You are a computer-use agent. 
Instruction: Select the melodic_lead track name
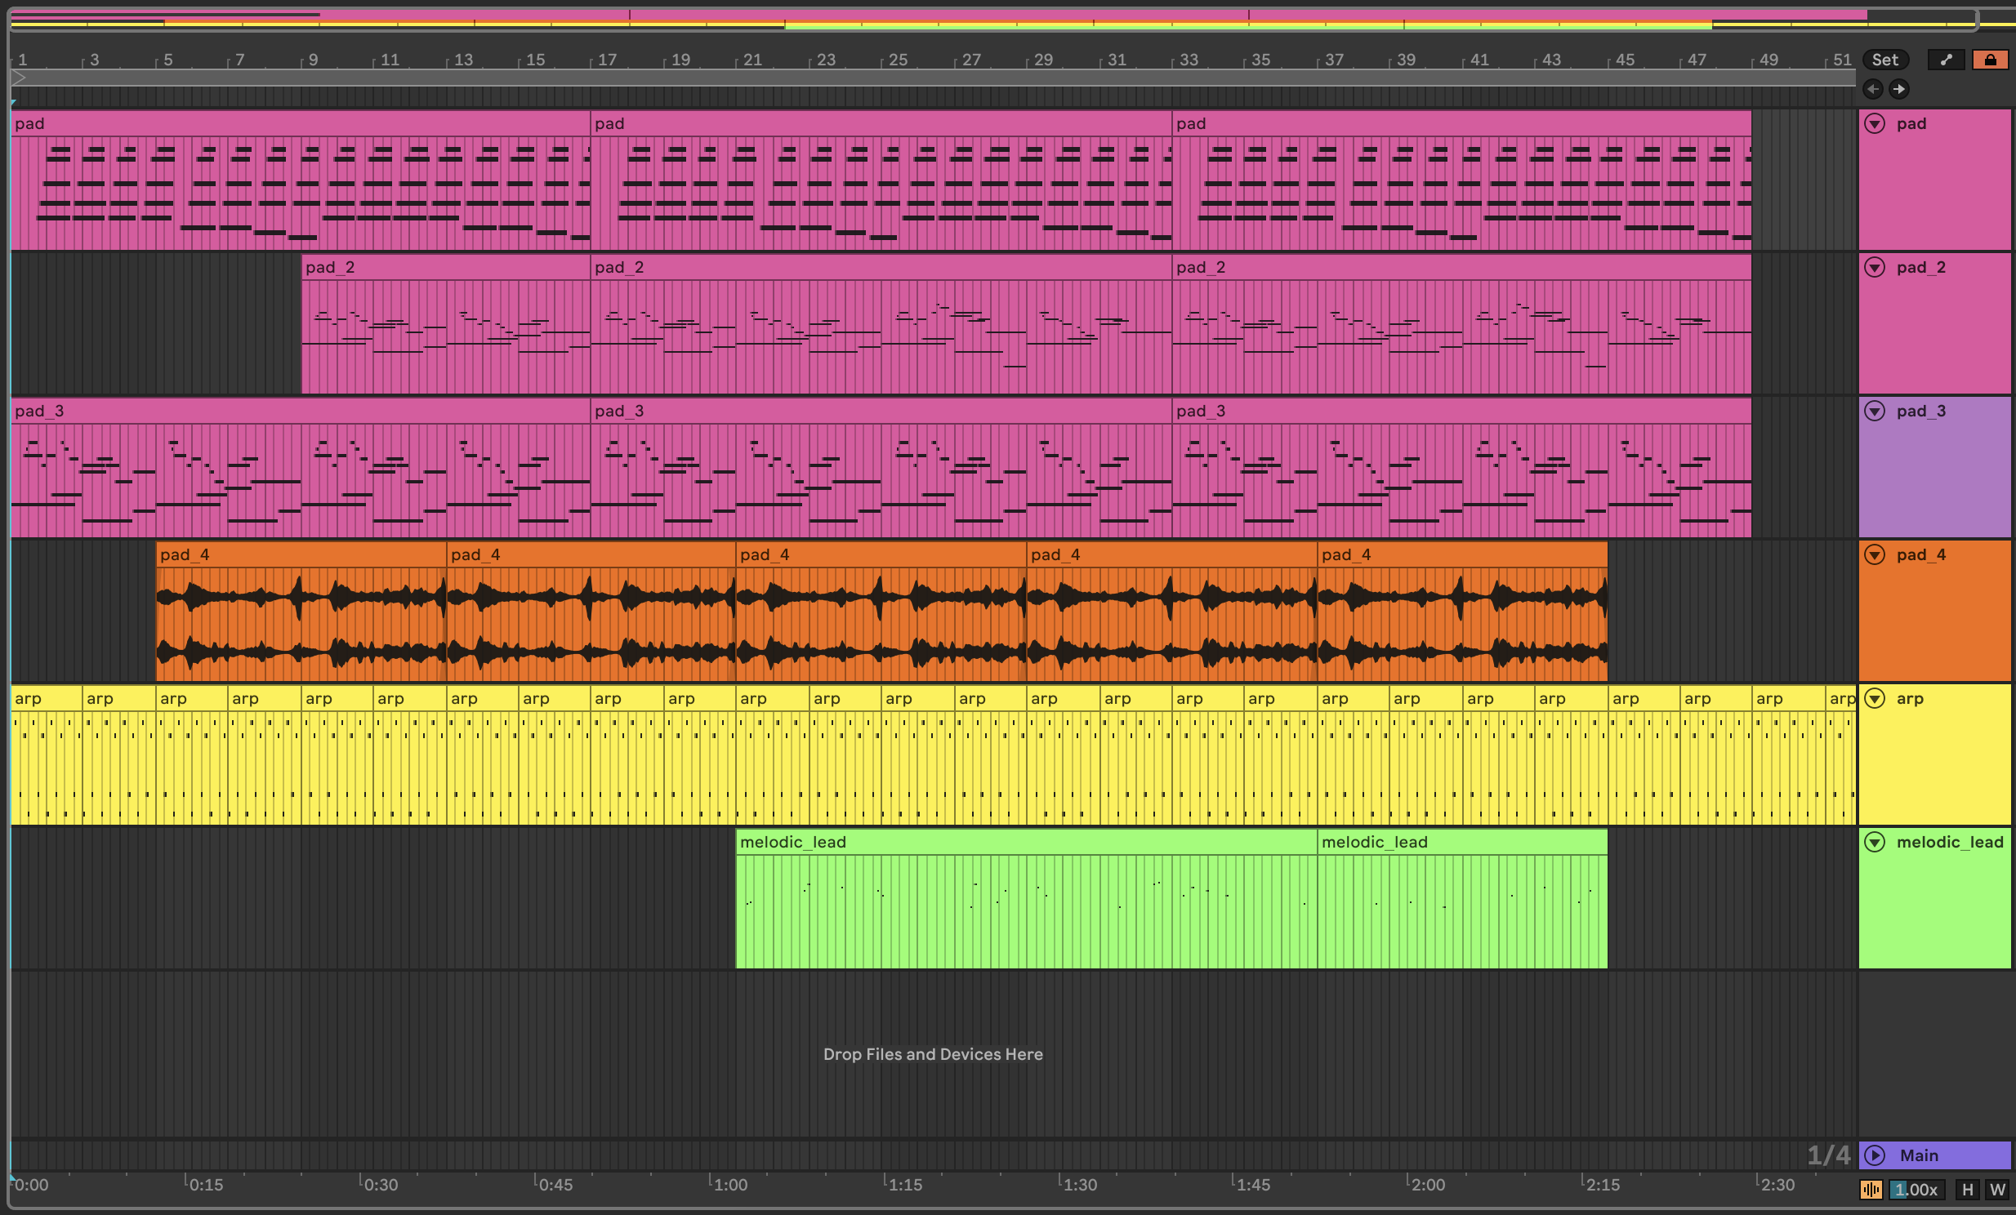click(1949, 842)
